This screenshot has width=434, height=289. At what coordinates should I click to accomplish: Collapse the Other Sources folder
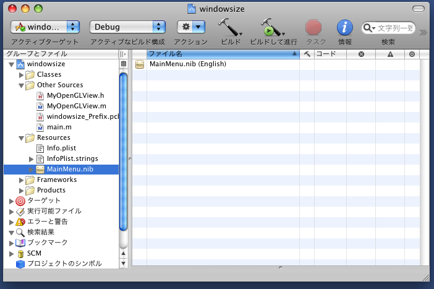coord(22,85)
